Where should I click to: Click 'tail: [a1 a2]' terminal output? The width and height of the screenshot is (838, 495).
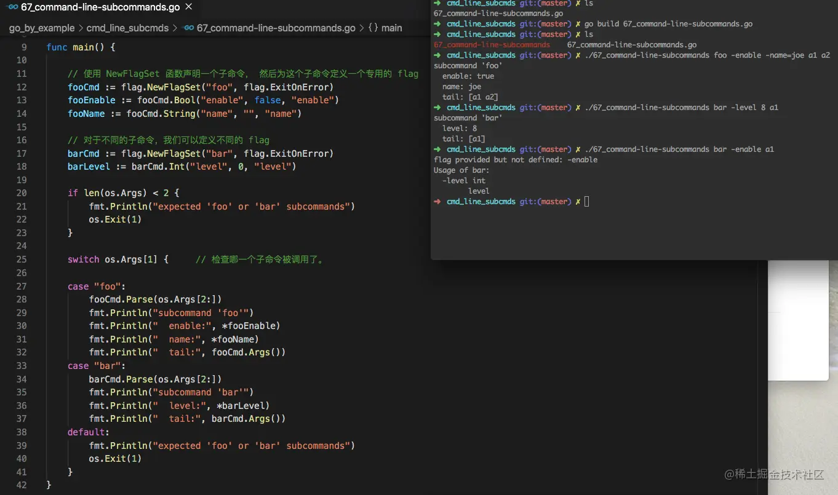pyautogui.click(x=470, y=97)
